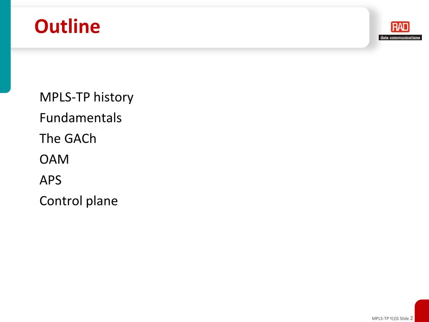Open the Fundamentals outline item
Image resolution: width=429 pixels, height=322 pixels.
tap(81, 118)
